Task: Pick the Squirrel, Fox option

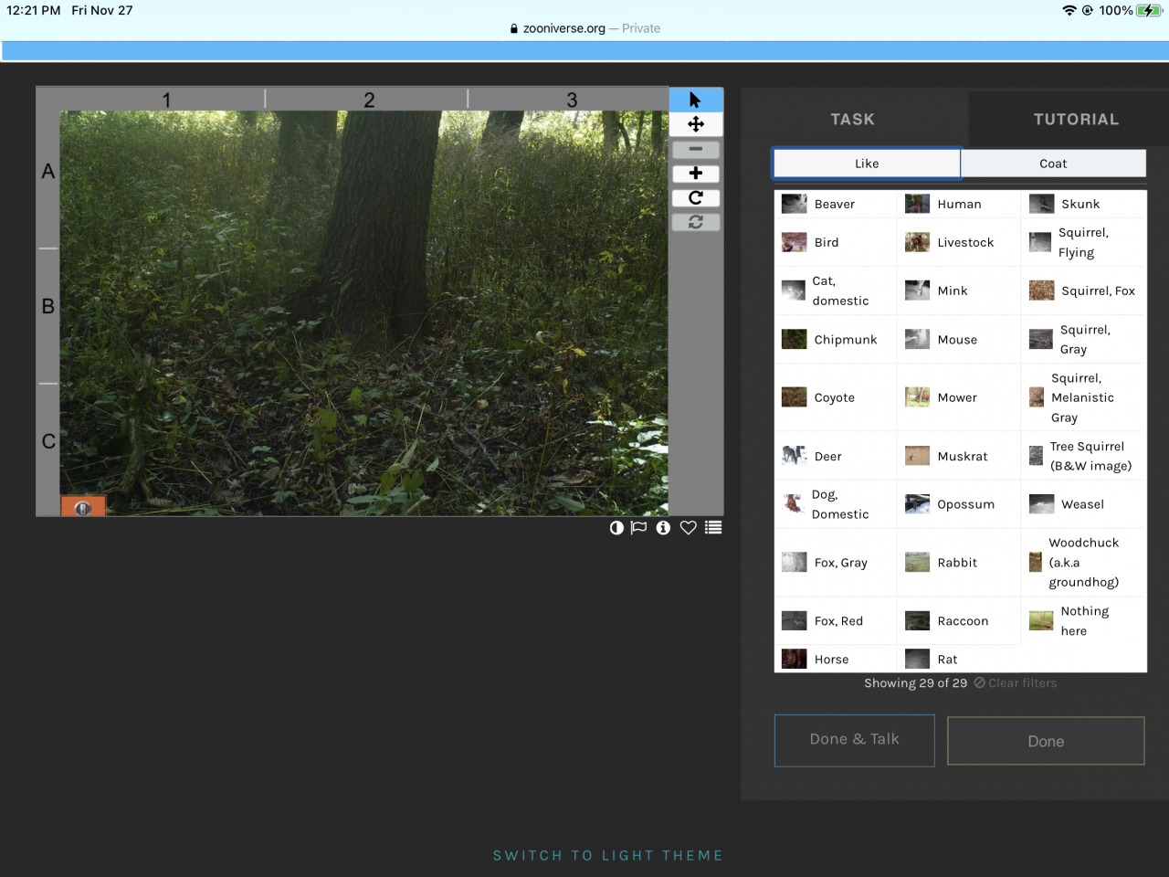Action: (x=1083, y=291)
